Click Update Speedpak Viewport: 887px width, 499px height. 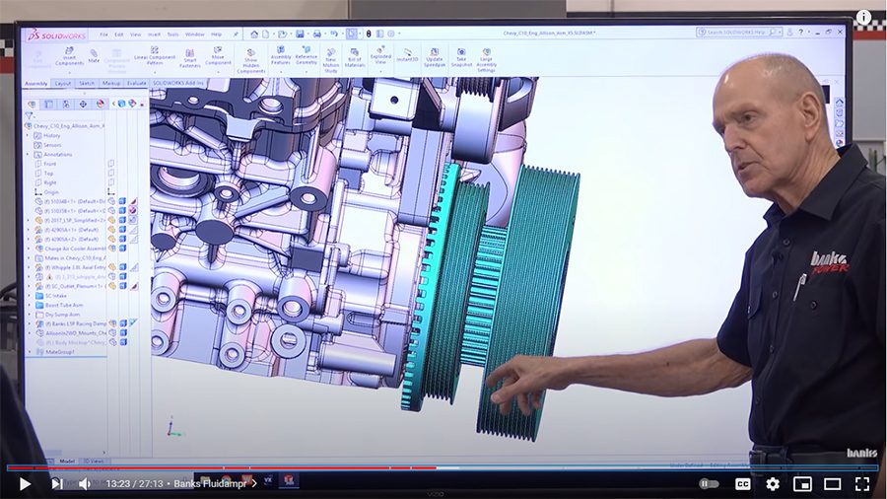[x=435, y=58]
